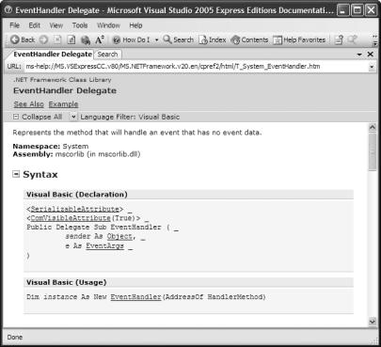This screenshot has height=347, width=381.
Task: Click the Refresh page icon
Action: tap(71, 39)
